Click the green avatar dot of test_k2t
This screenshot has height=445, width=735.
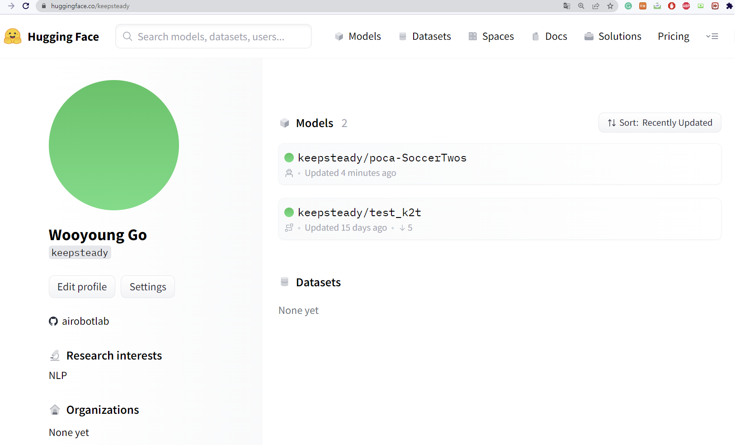(289, 212)
